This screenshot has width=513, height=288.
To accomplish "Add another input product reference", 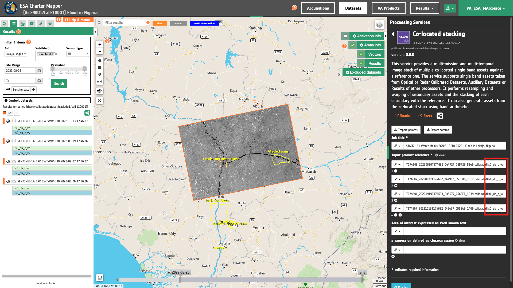I will pos(400,215).
